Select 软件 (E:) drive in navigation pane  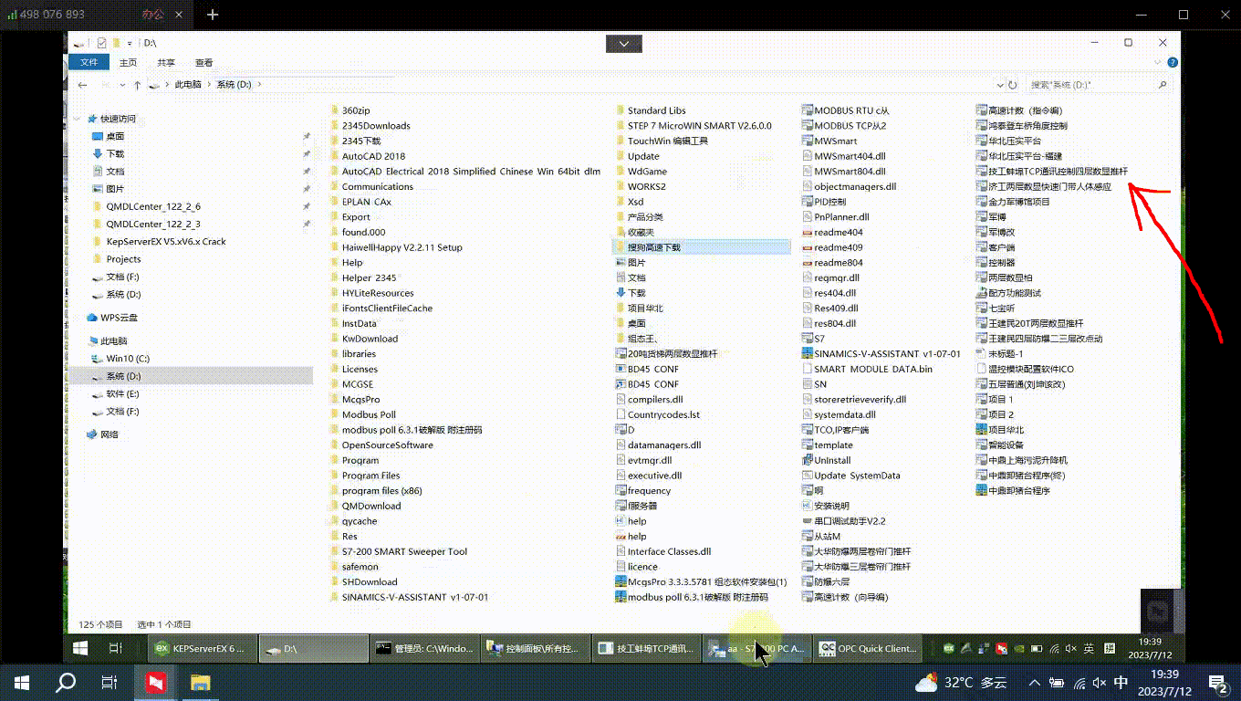(122, 393)
